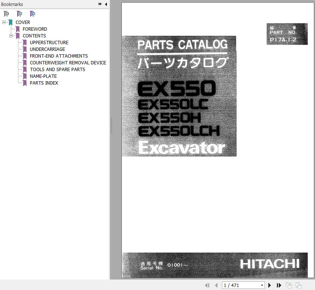This screenshot has height=290, width=315.
Task: Jump to the UNDERCARRIAGE bookmark
Action: click(x=47, y=49)
